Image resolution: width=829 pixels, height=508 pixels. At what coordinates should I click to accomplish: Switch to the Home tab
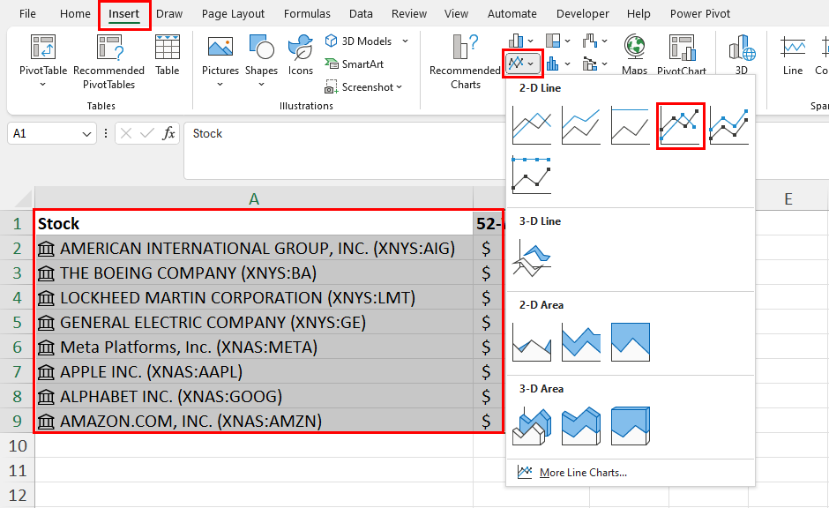click(75, 14)
